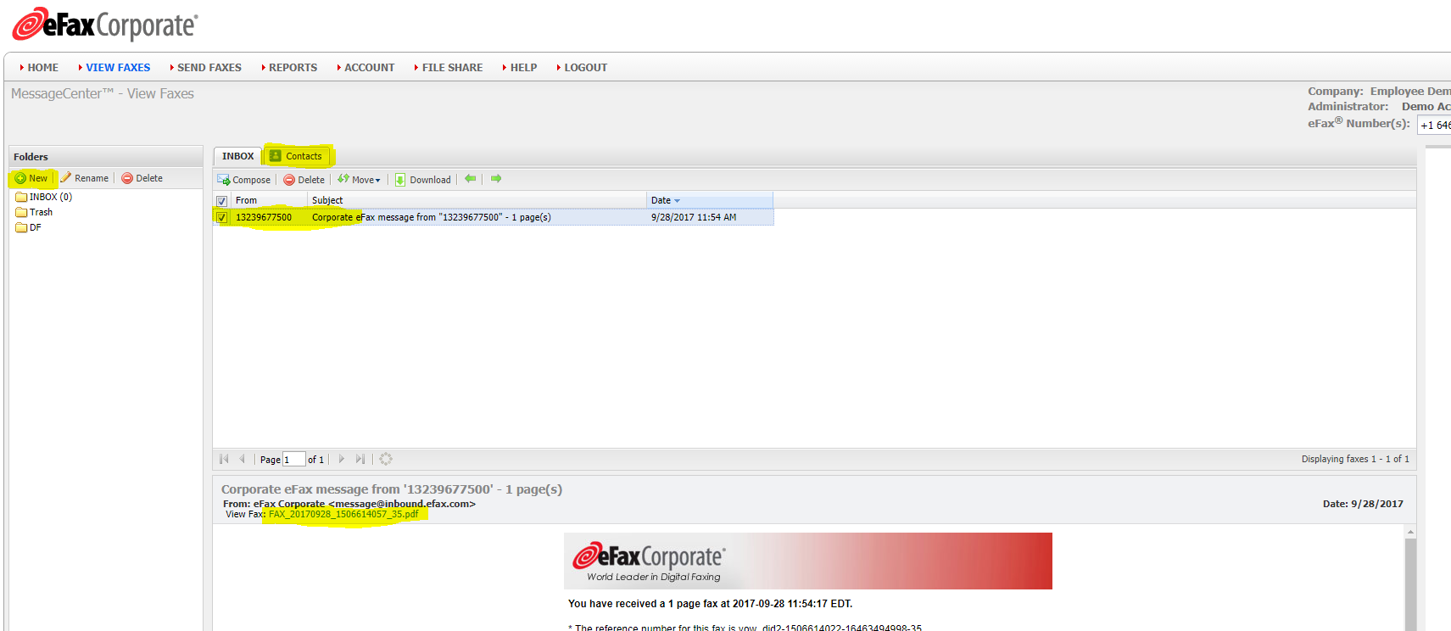Toggle the select-all checkbox in header
Viewport: 1451px width, 631px height.
click(221, 201)
